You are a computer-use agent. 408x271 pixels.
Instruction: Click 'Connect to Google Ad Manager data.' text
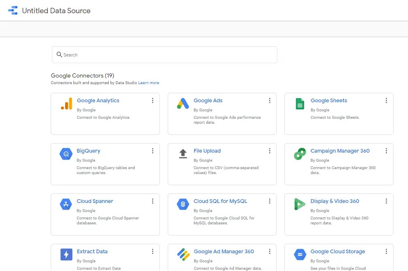point(227,269)
